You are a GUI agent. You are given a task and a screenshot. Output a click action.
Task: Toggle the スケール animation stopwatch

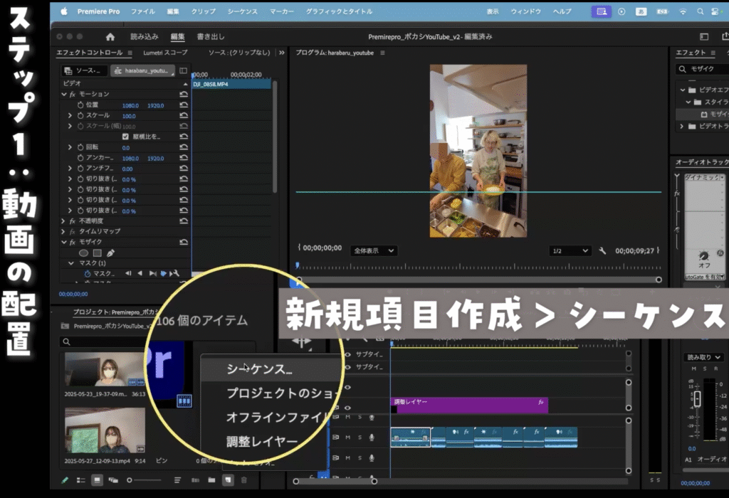click(80, 115)
